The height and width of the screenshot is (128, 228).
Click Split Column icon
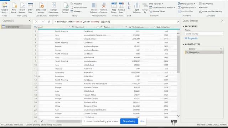pyautogui.click(x=137, y=5)
